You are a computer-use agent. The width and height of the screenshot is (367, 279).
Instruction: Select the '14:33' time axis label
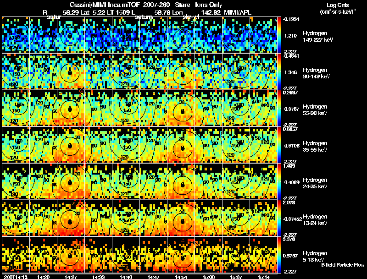(x=98, y=277)
